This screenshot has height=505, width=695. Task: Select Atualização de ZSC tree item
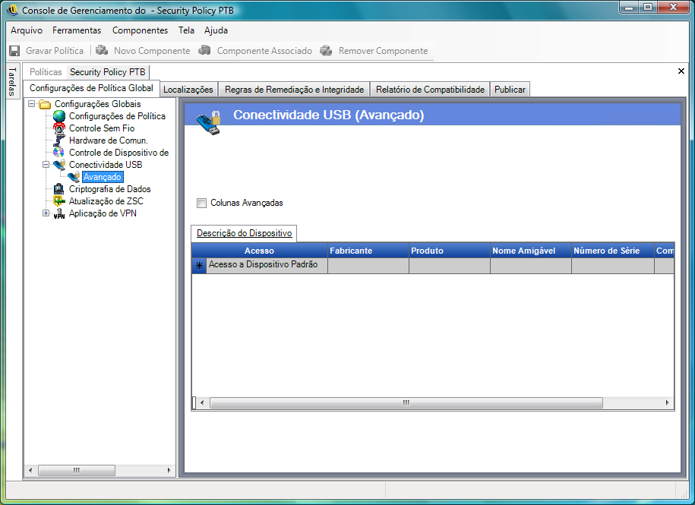point(106,201)
